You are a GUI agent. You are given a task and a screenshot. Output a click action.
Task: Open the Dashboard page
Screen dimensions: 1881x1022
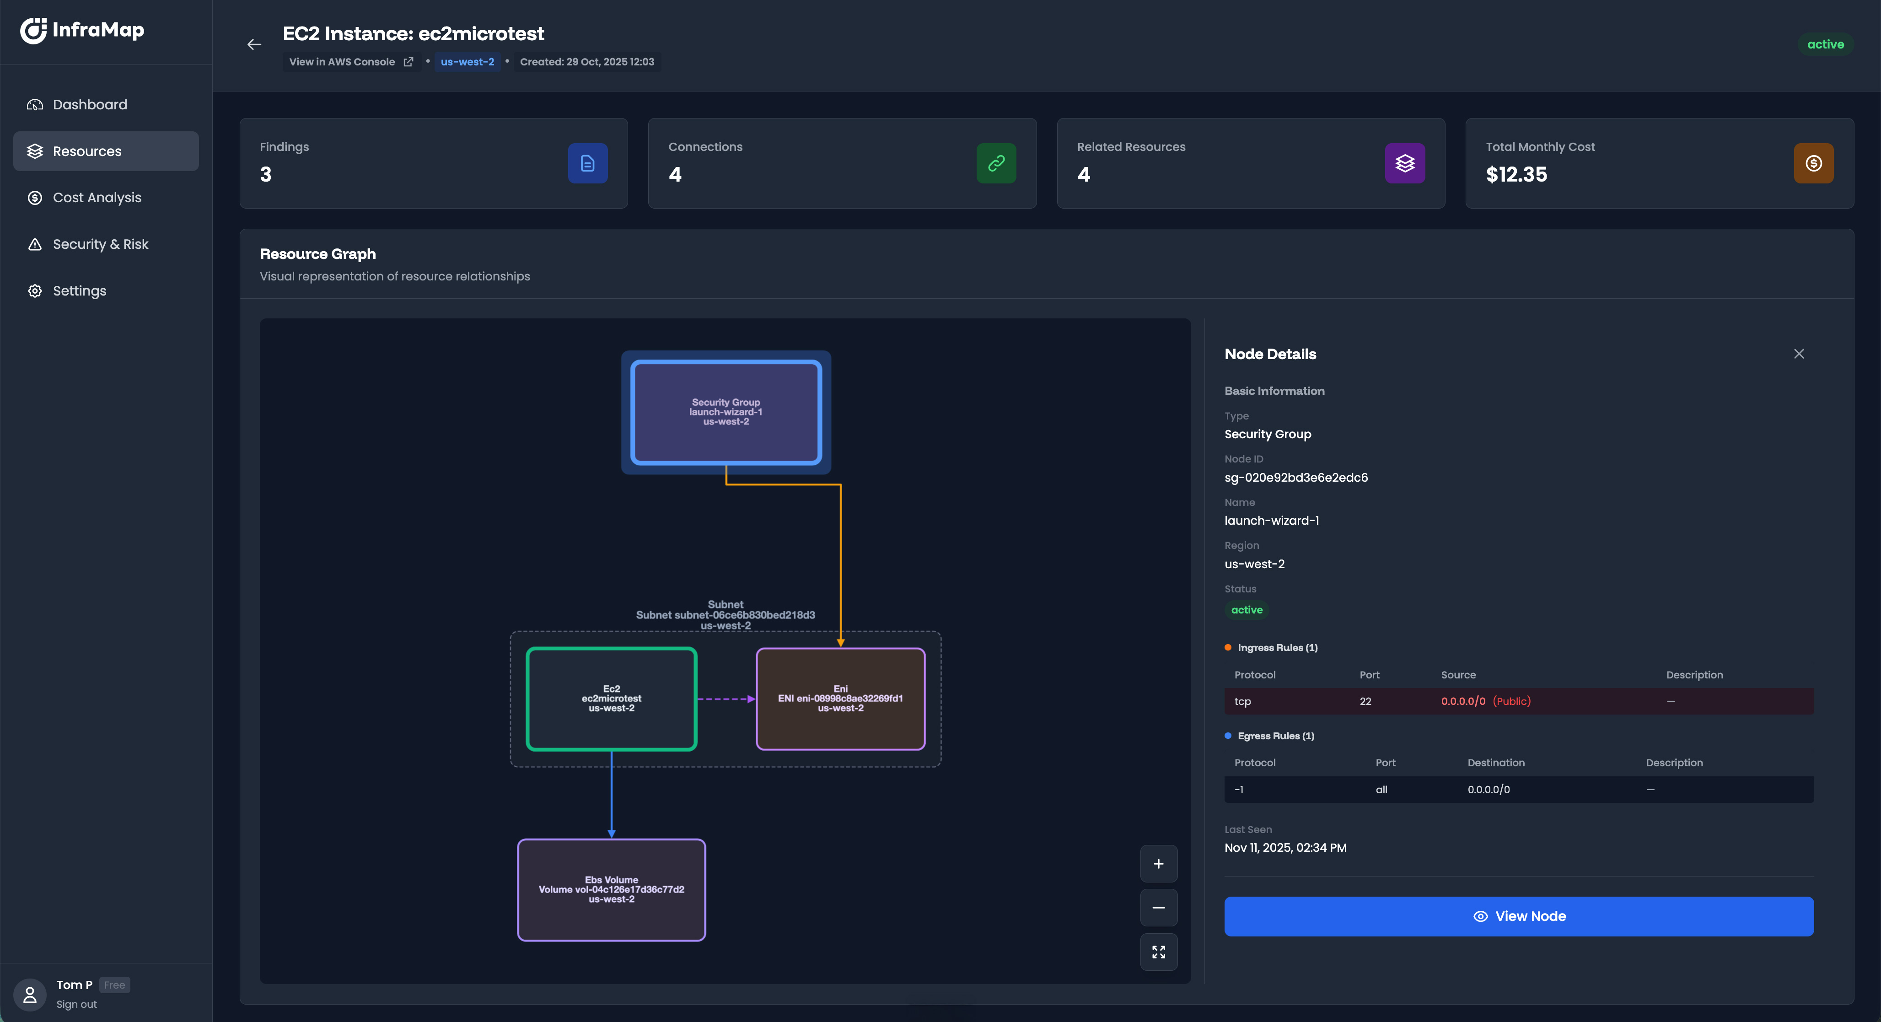89,104
